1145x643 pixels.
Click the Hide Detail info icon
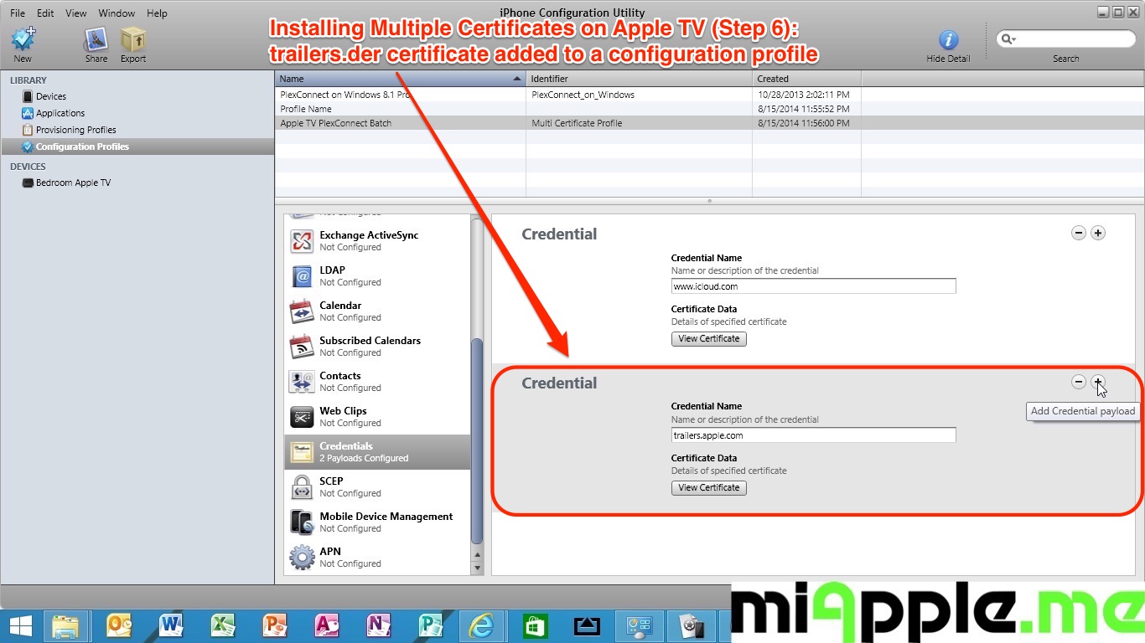pyautogui.click(x=948, y=40)
